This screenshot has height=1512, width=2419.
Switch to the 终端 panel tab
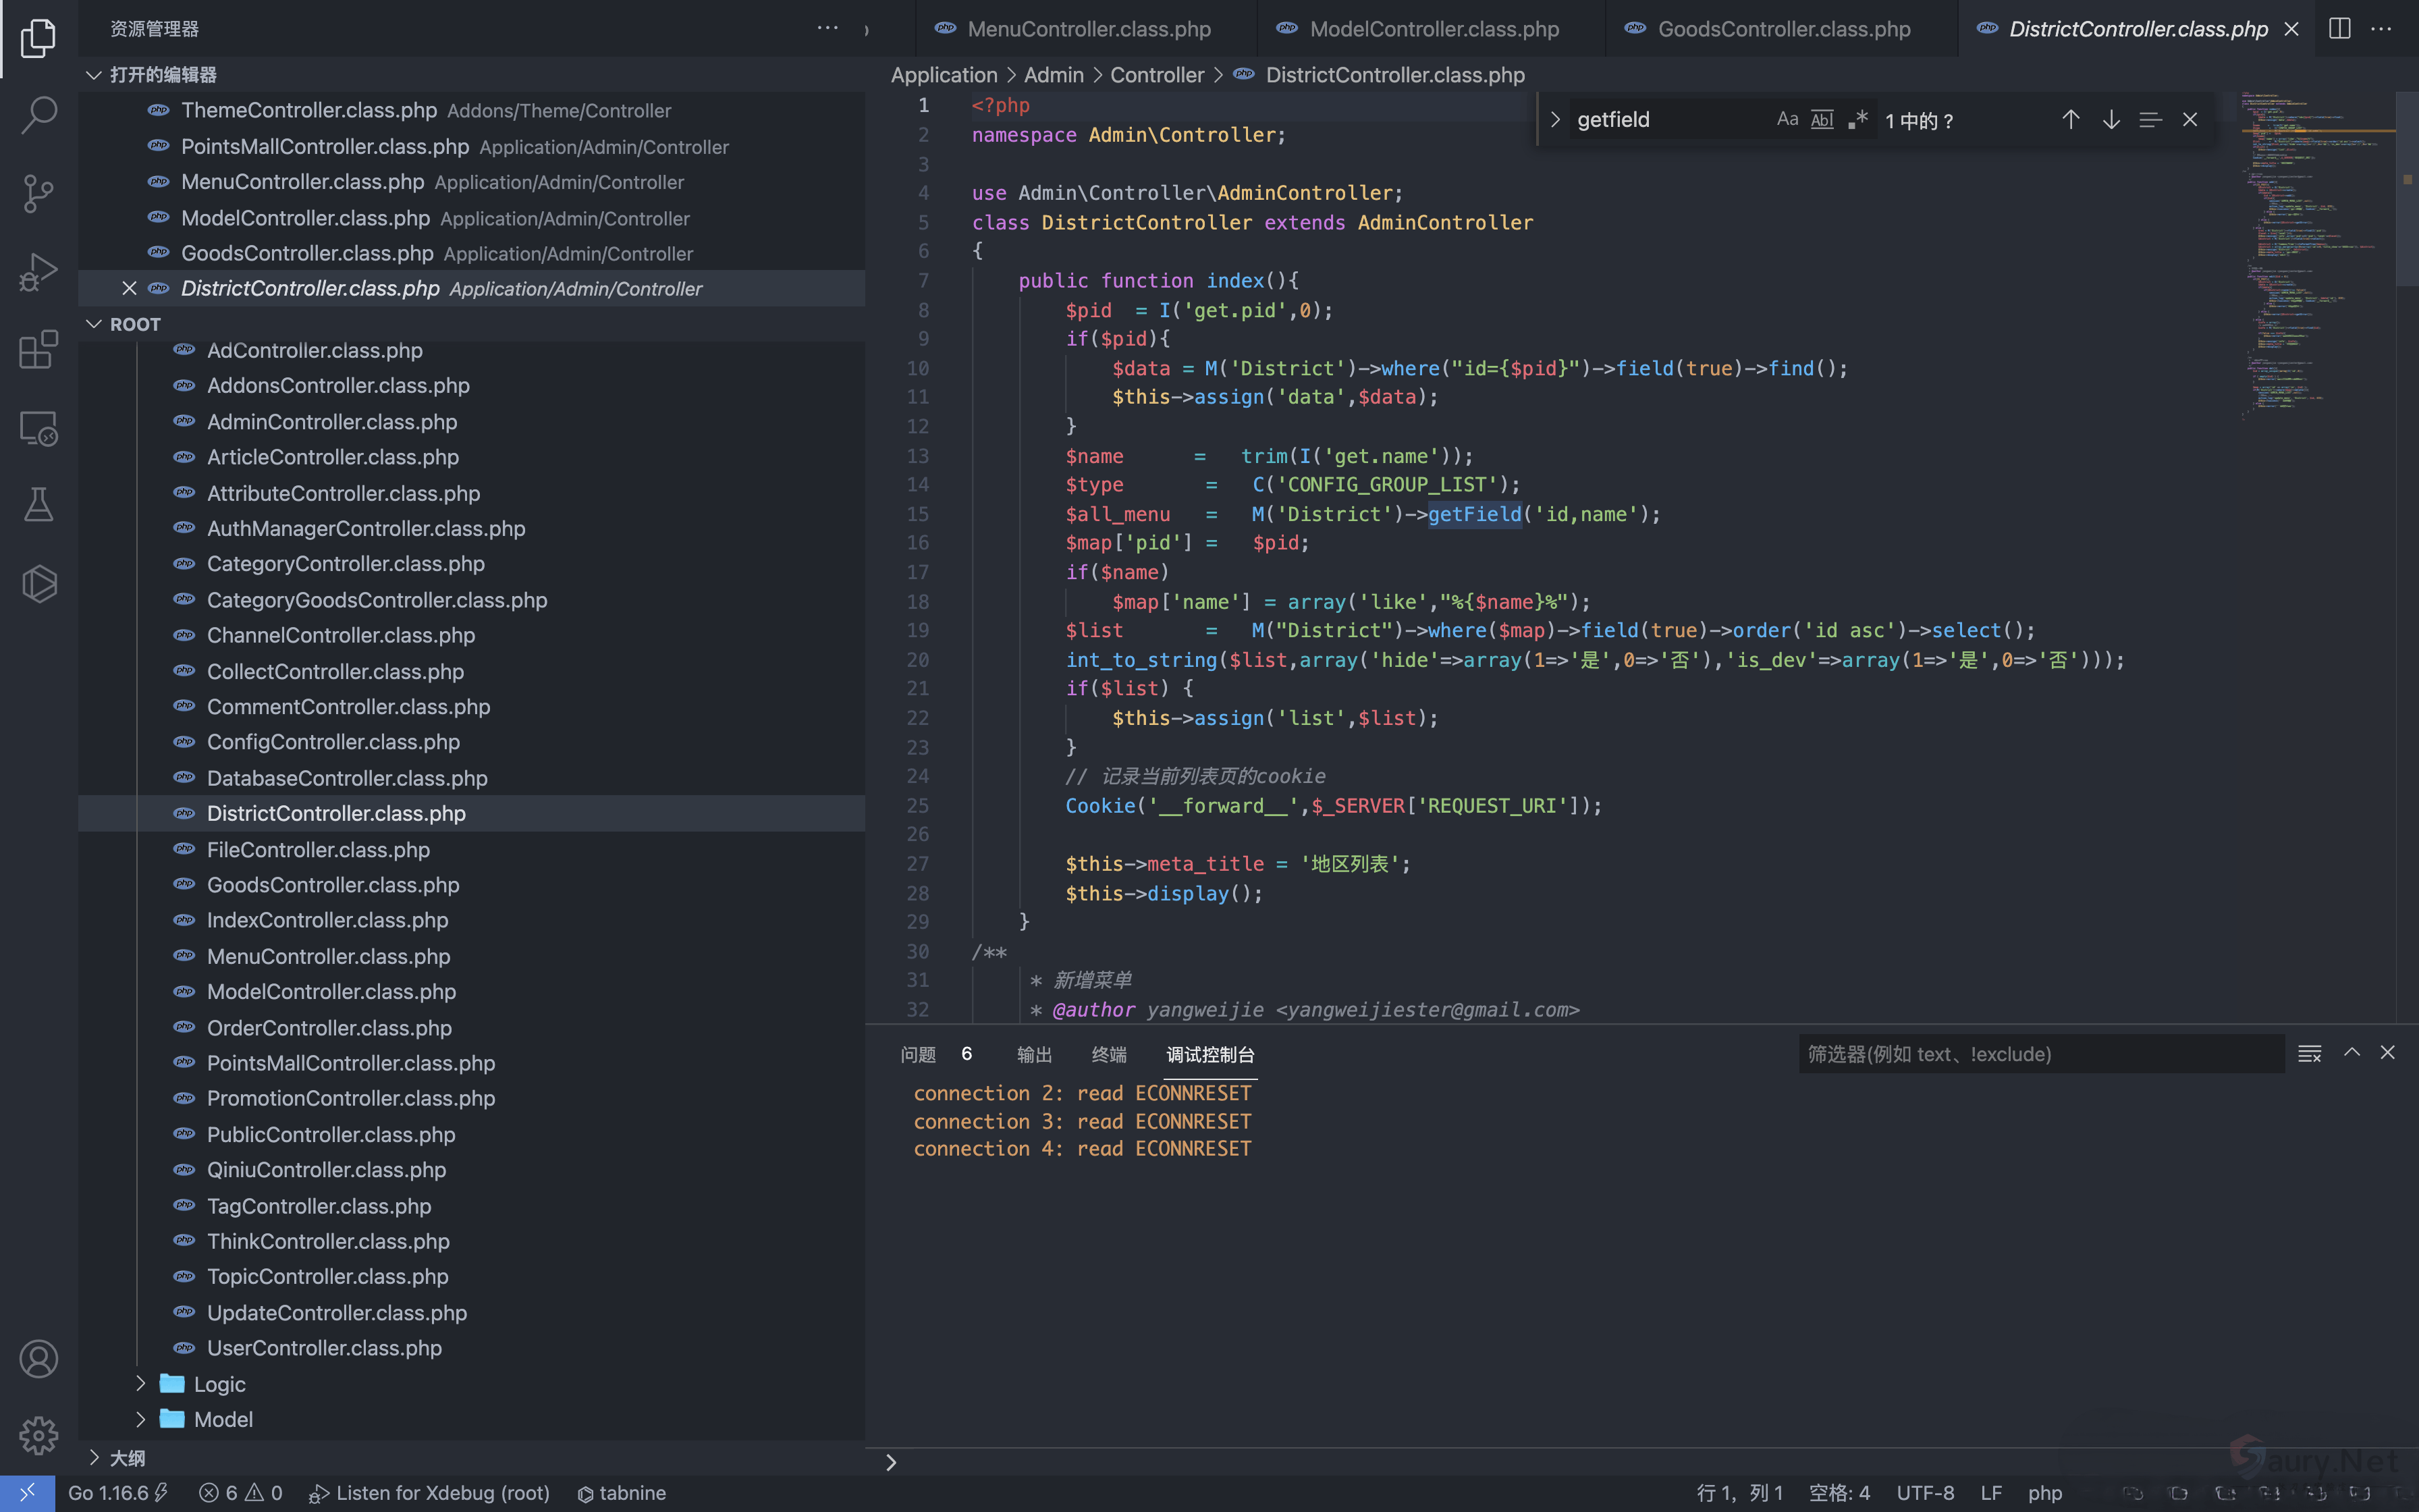tap(1108, 1055)
